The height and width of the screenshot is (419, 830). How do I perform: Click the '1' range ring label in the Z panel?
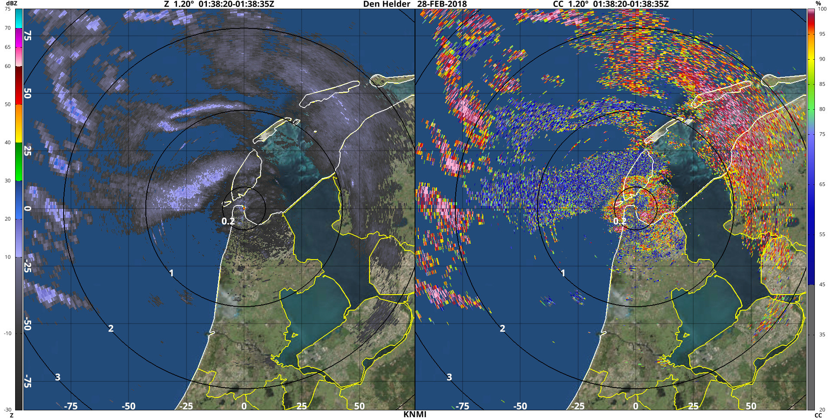(x=171, y=273)
